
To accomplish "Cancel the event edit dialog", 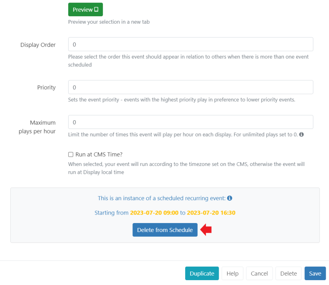I will click(260, 274).
